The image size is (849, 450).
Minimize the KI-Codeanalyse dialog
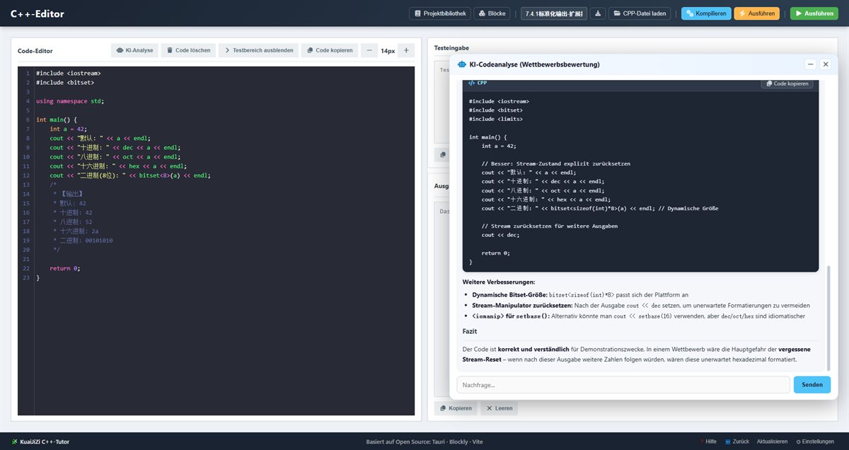tap(811, 64)
